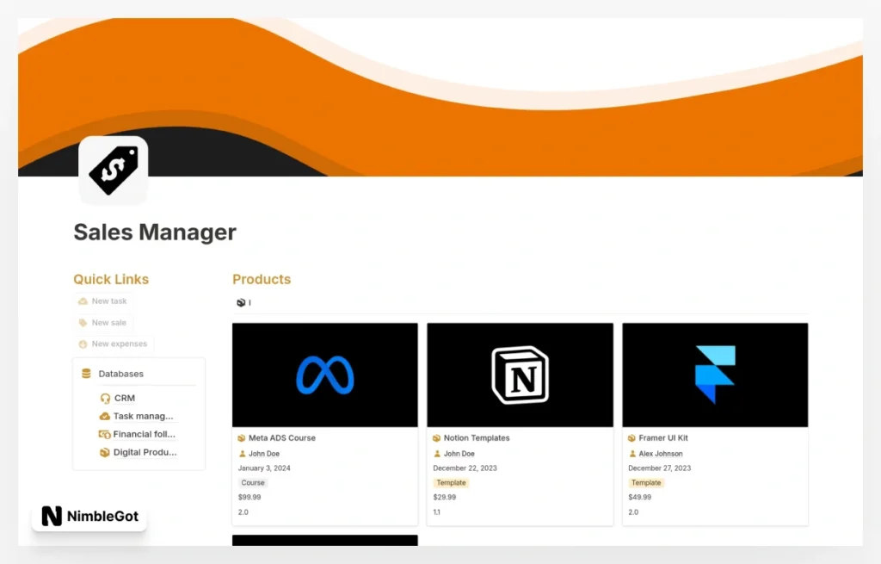881x564 pixels.
Task: Open the Notion Templates card cover image
Action: coord(520,375)
